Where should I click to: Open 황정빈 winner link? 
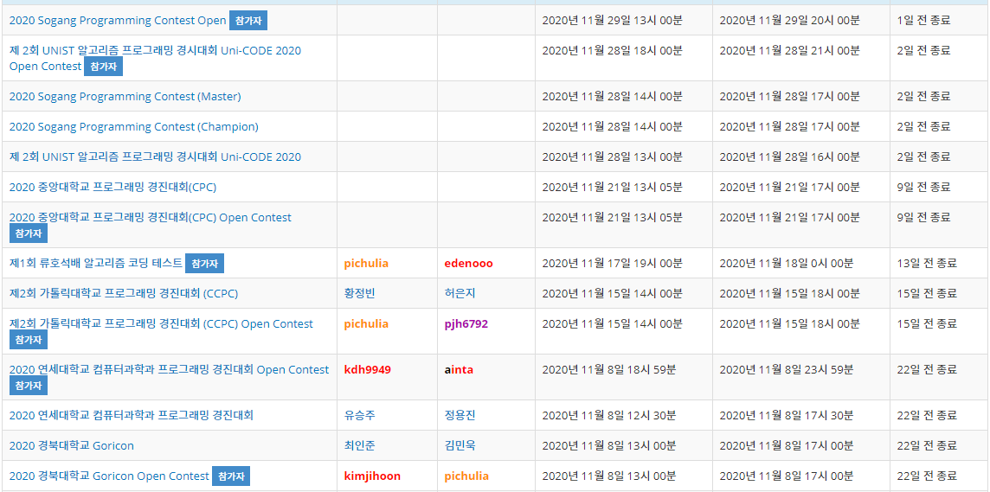[x=360, y=293]
